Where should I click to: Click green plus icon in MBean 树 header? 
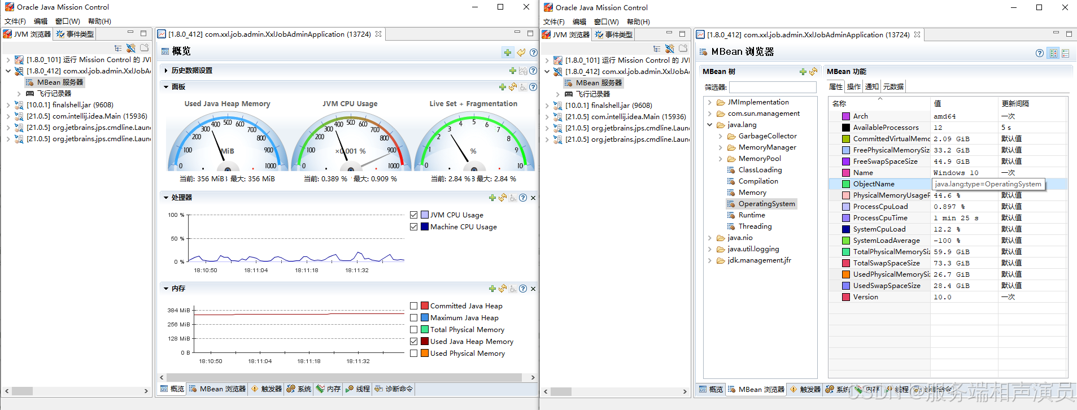click(x=803, y=72)
